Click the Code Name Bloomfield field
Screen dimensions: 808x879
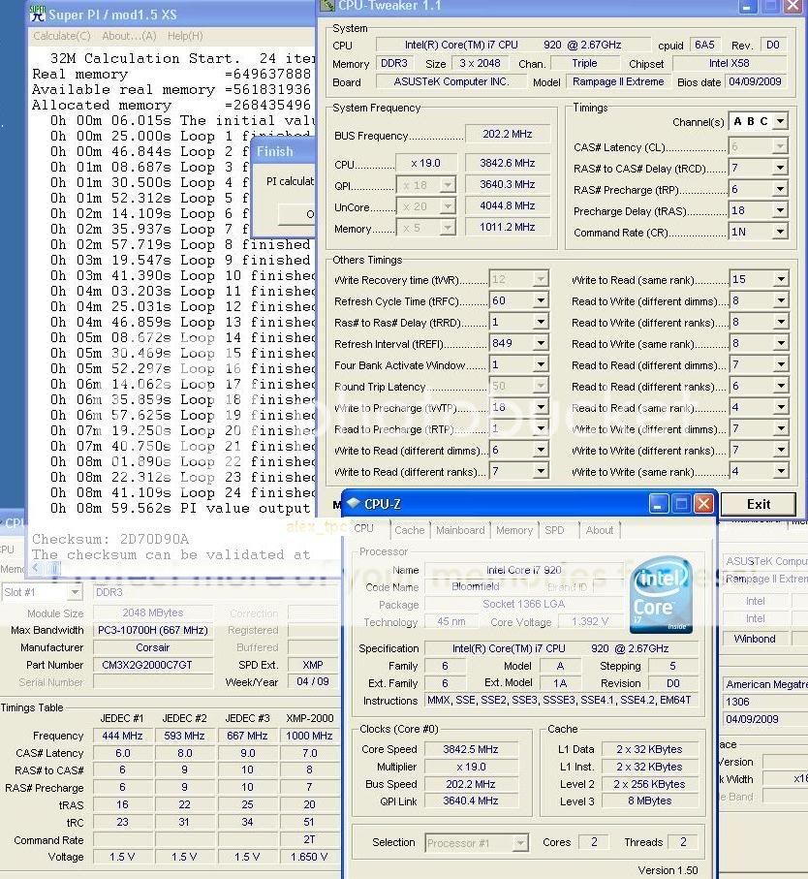(x=475, y=586)
